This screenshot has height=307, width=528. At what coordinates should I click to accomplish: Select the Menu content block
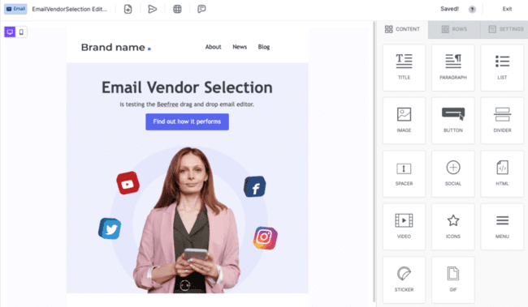coord(502,227)
